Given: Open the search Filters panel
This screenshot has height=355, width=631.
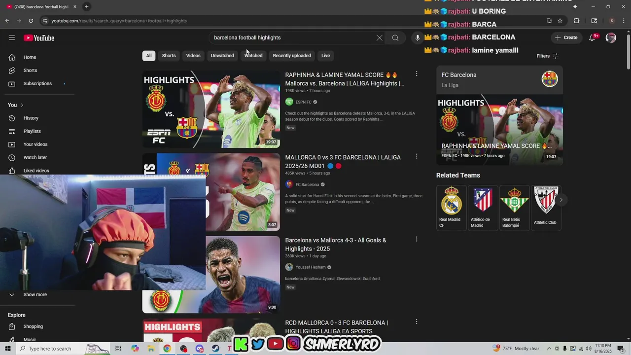Looking at the screenshot, I should (548, 56).
